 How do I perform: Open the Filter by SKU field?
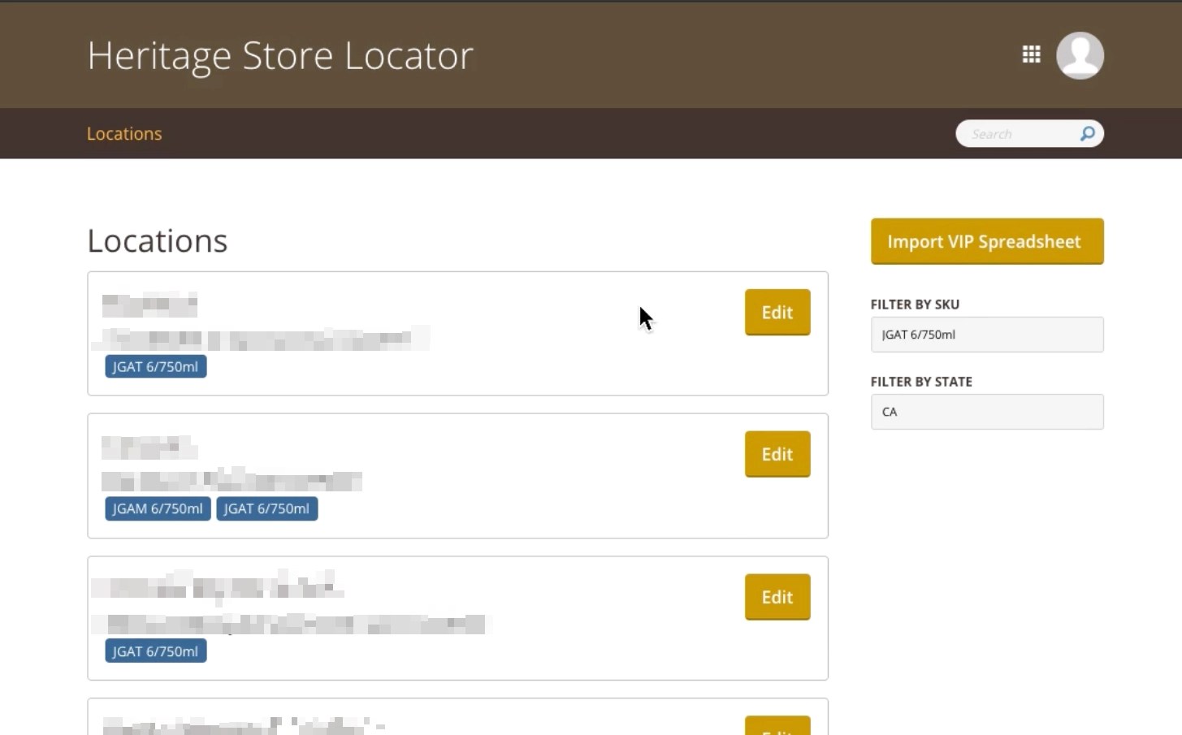(x=985, y=334)
